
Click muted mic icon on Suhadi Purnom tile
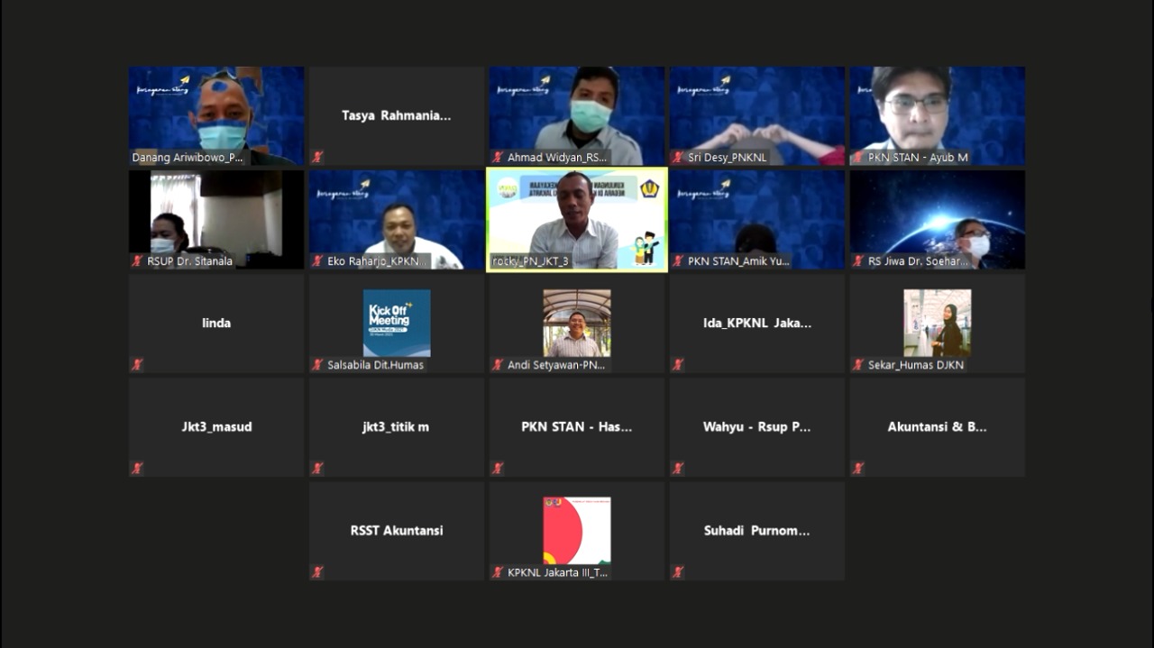tap(678, 572)
